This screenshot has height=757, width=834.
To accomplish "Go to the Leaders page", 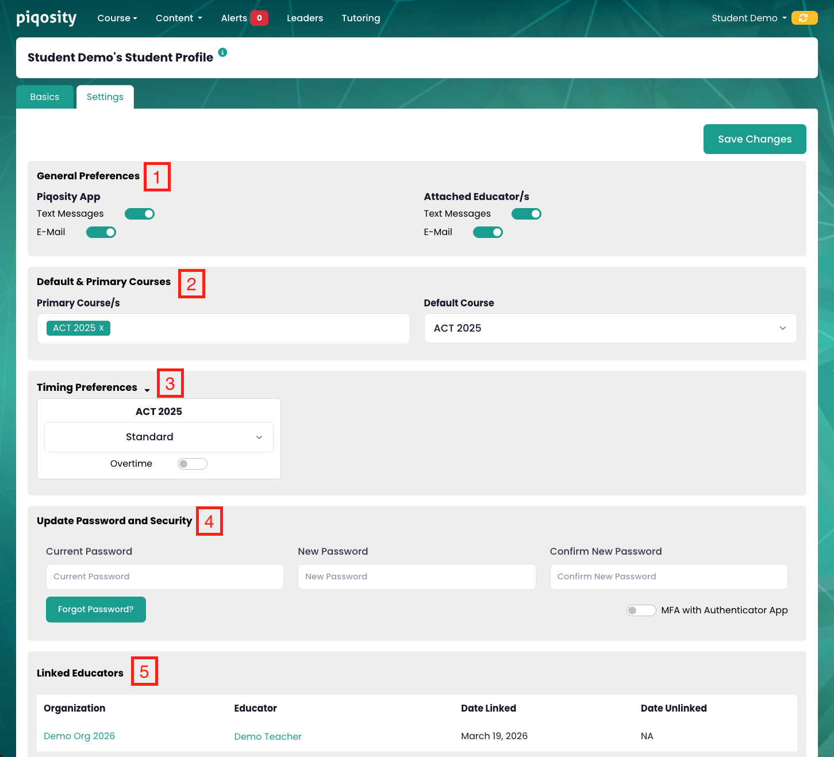I will [305, 18].
